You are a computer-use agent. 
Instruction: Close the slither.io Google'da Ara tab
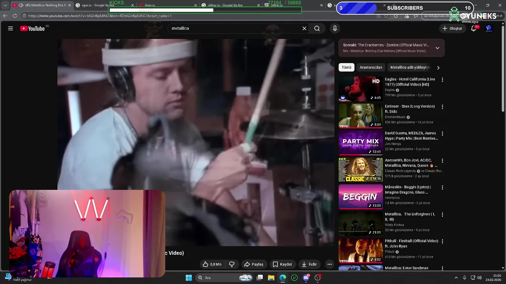[259, 5]
